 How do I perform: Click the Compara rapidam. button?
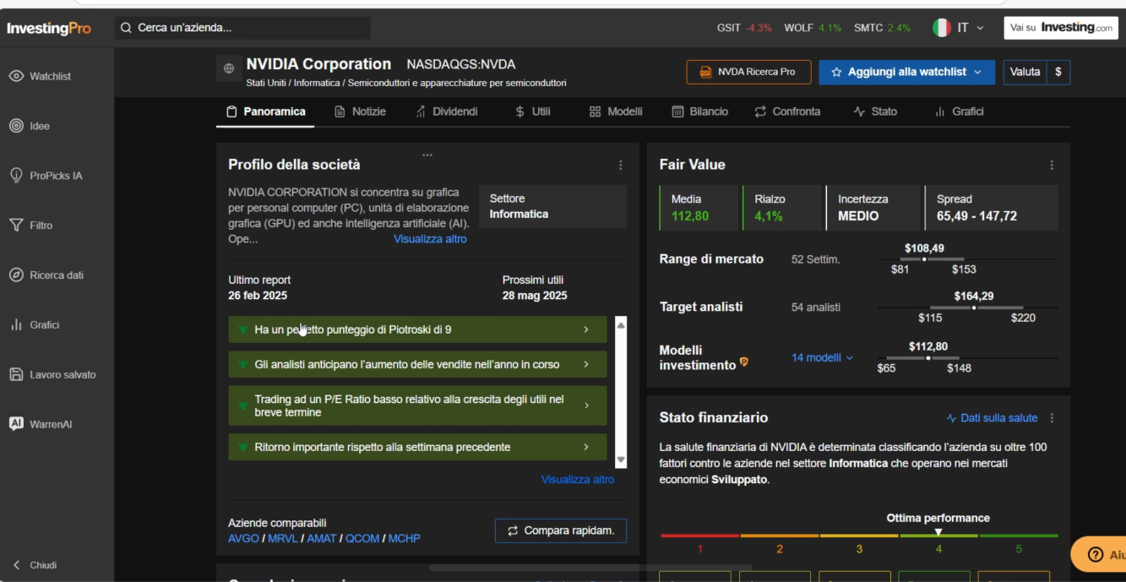(561, 530)
